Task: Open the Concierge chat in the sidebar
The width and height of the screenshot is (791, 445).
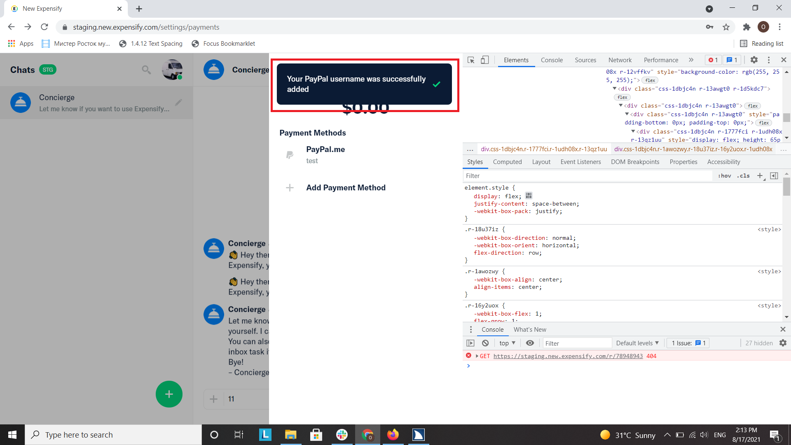Action: 96,103
